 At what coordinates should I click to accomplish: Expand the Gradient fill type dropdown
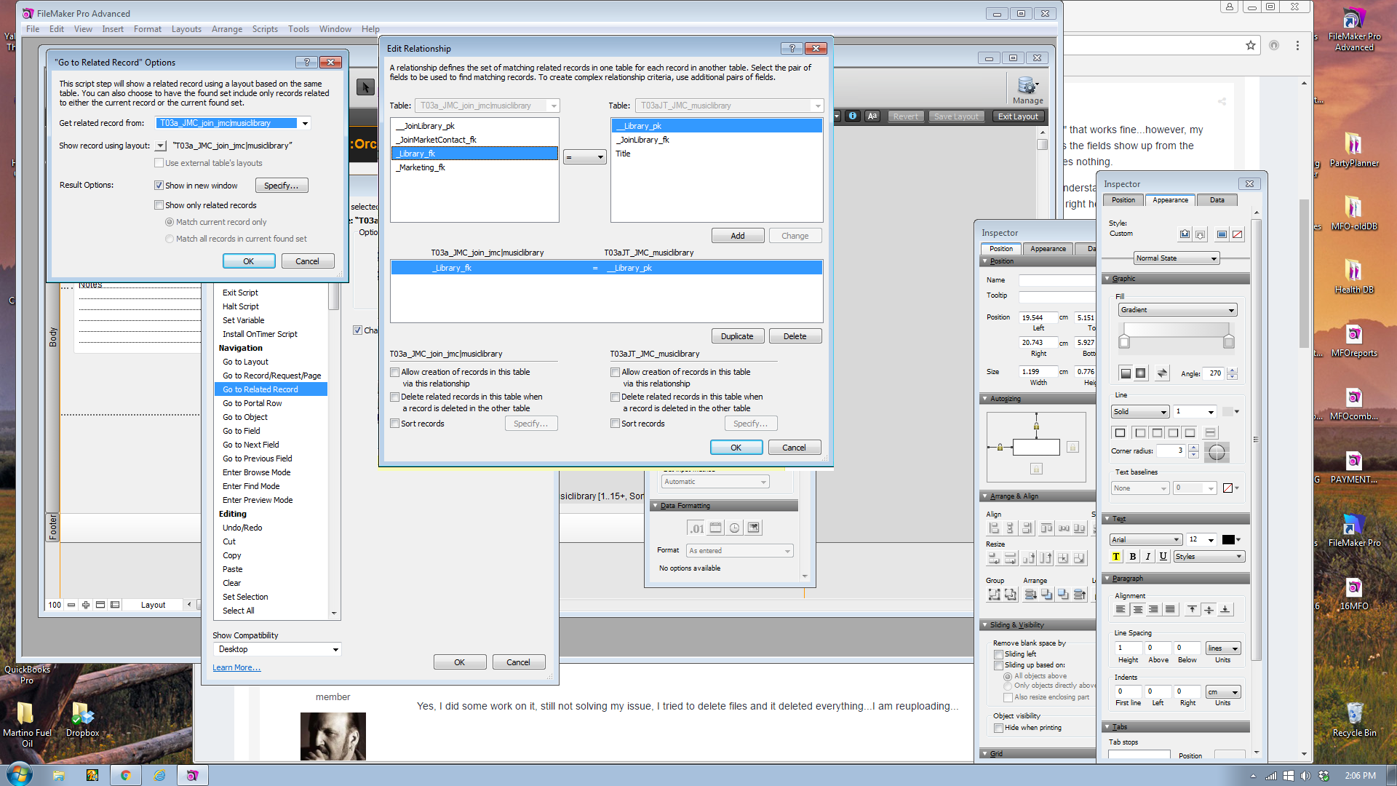tap(1177, 310)
